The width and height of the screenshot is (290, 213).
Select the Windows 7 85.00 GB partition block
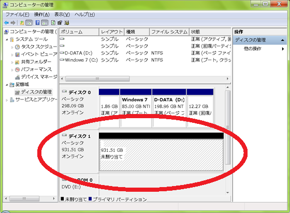pyautogui.click(x=136, y=108)
